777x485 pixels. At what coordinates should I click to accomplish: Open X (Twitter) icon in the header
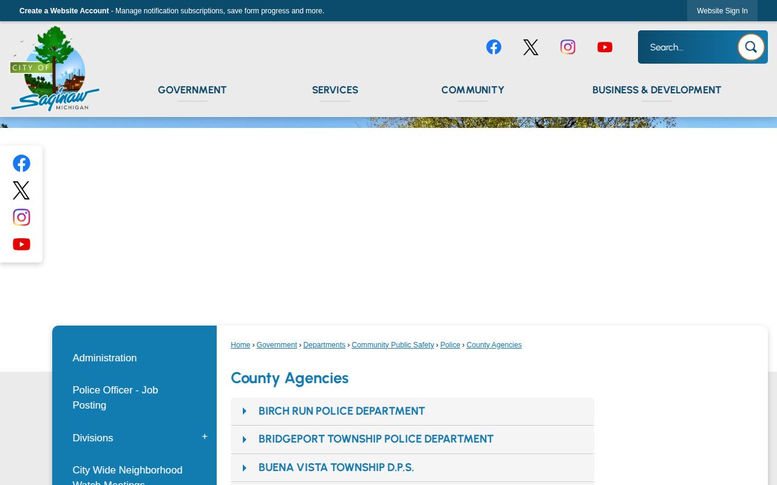point(531,47)
